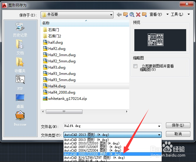Click the drawing preview thumbnail

coord(160,40)
